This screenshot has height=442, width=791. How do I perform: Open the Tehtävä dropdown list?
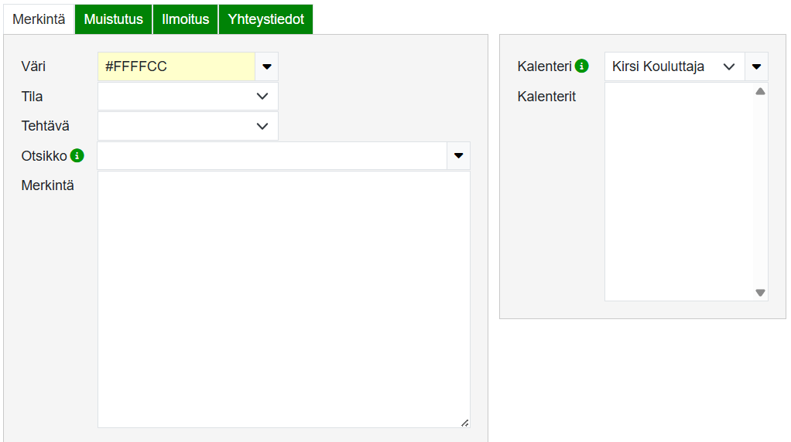[x=187, y=126]
